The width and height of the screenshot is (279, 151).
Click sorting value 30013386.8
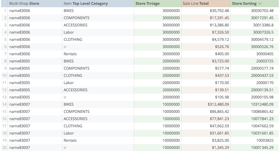(x=263, y=25)
